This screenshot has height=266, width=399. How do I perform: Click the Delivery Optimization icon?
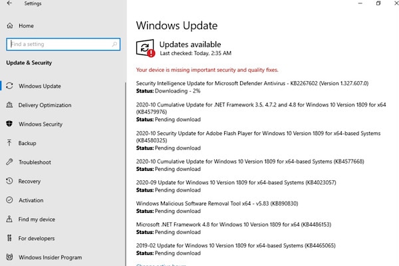[x=9, y=105]
